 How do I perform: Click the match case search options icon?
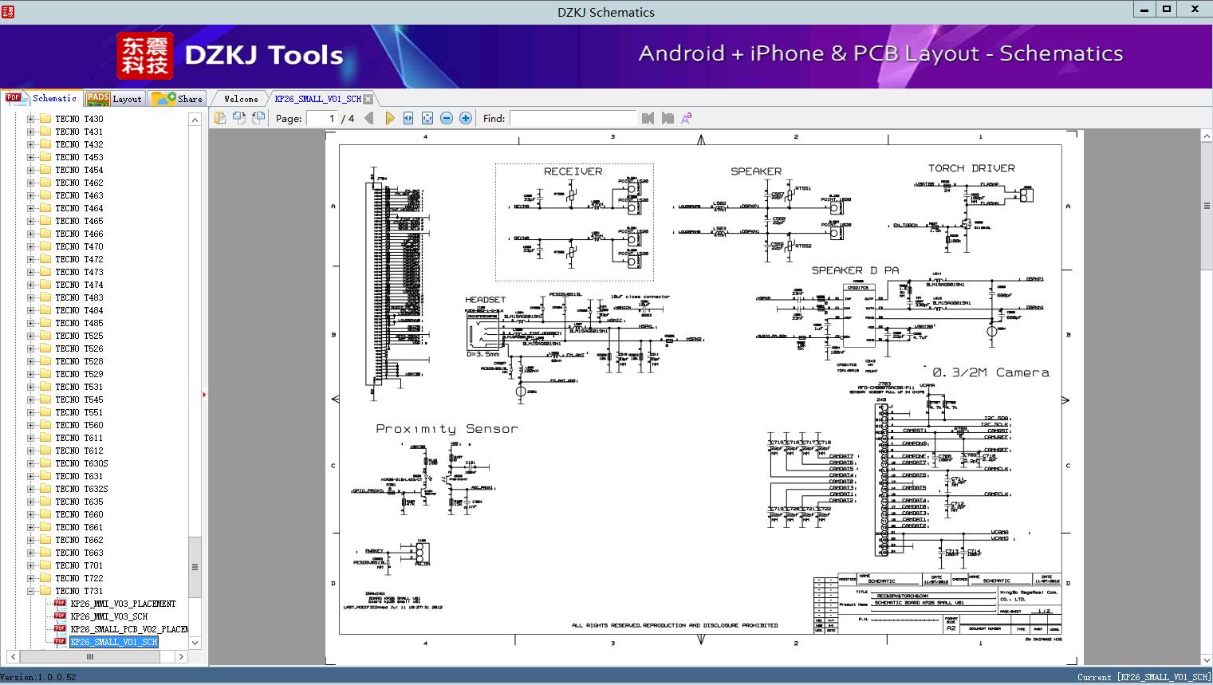pyautogui.click(x=686, y=118)
